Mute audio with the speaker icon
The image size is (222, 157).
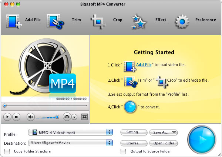31,117
